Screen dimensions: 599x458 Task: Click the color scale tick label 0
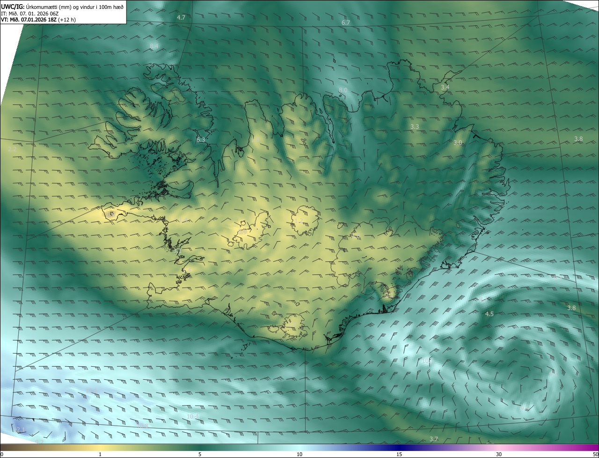[2, 454]
